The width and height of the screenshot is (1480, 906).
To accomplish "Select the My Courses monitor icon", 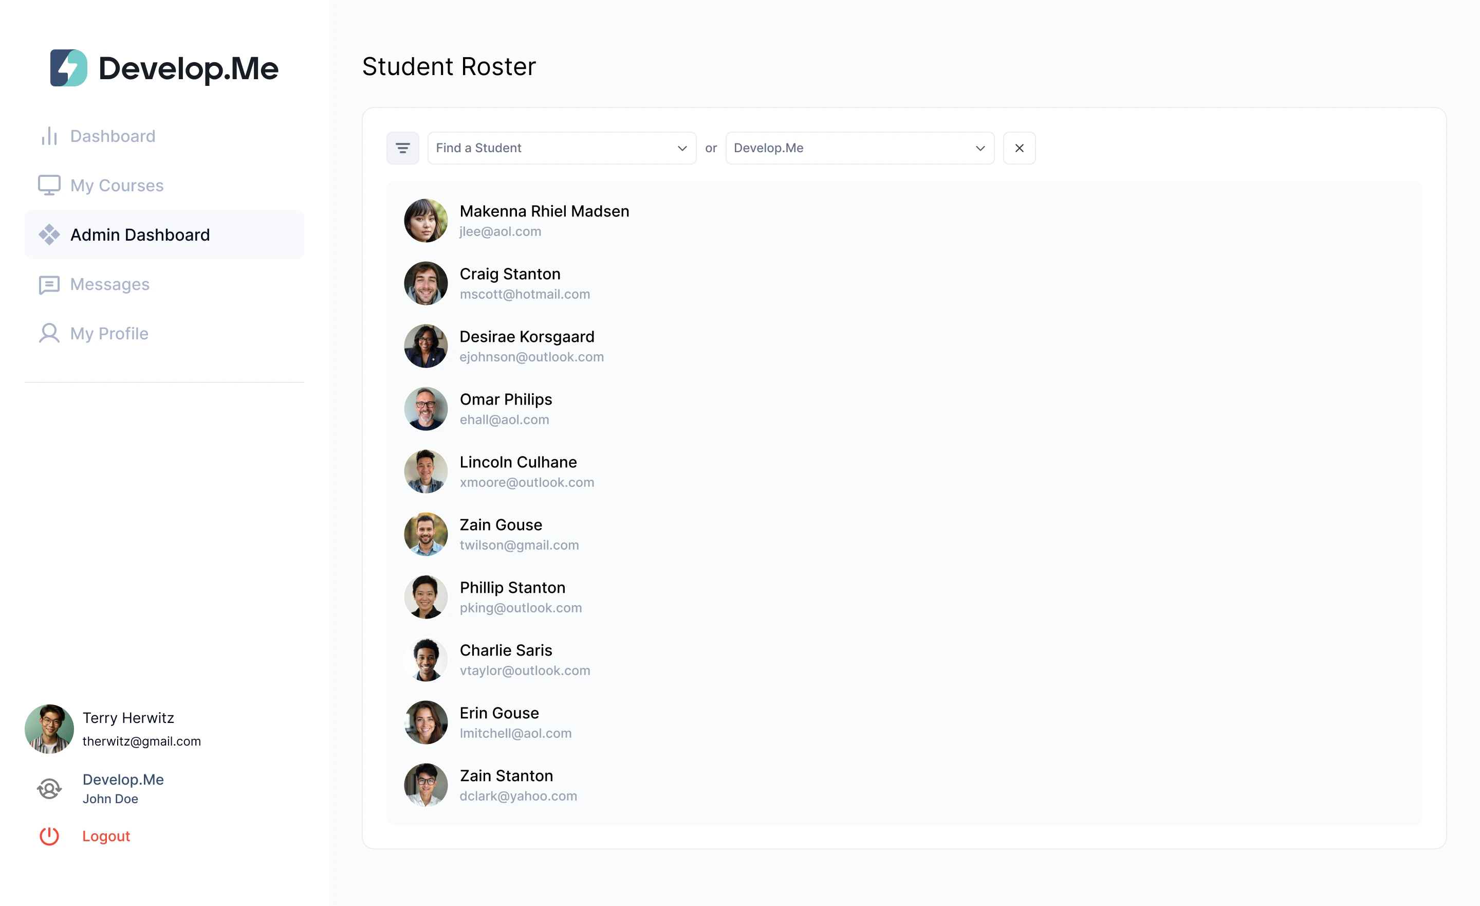I will point(49,185).
